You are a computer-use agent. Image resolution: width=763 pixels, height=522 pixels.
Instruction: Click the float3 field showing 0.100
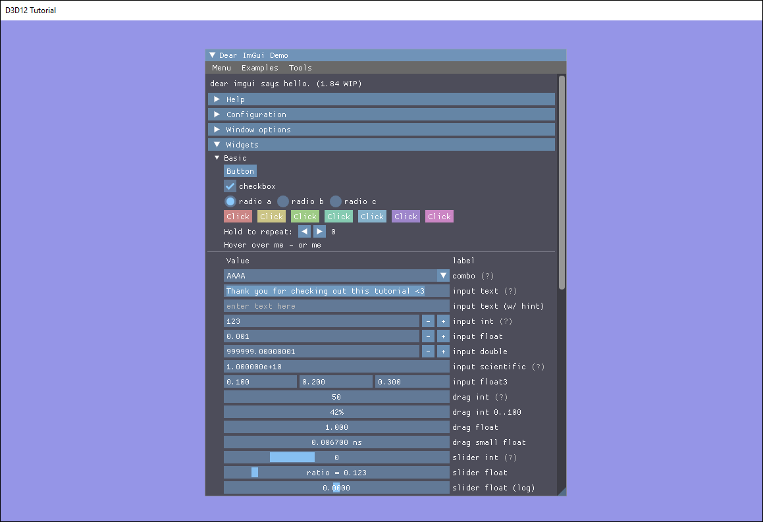(x=260, y=382)
